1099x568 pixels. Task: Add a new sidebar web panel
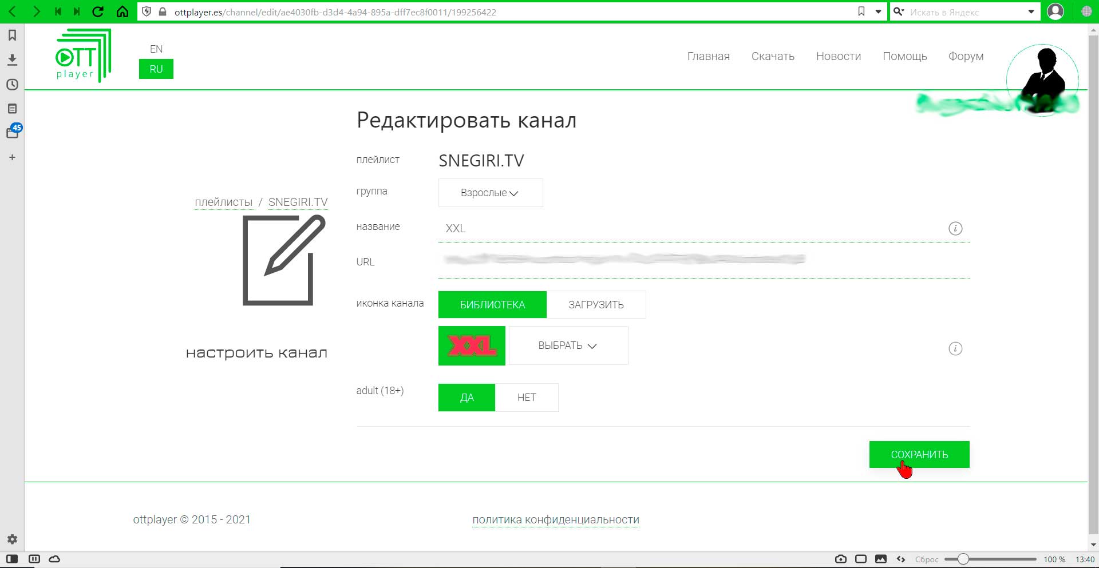pos(12,157)
